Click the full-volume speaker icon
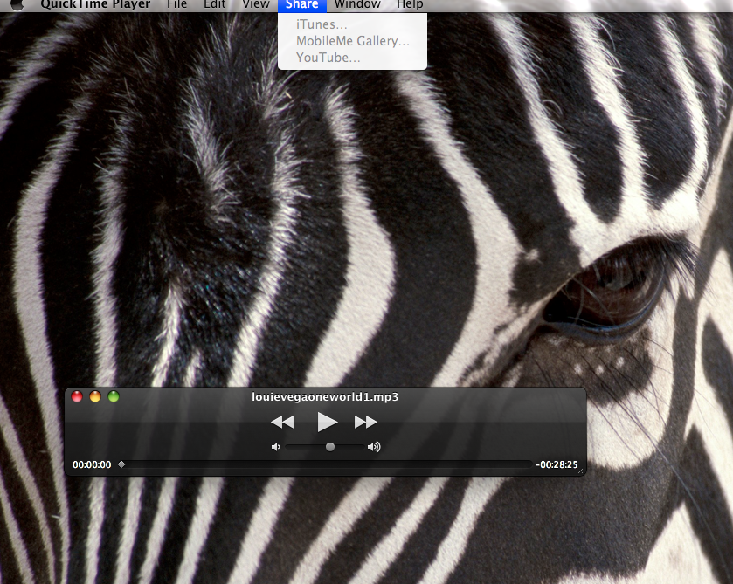This screenshot has width=733, height=584. (x=374, y=447)
